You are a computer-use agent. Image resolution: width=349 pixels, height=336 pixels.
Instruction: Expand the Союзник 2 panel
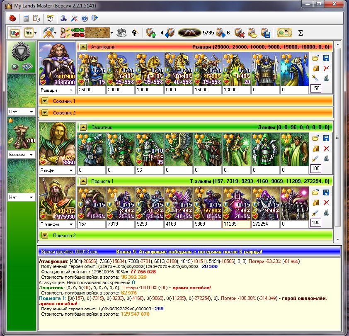(x=45, y=113)
